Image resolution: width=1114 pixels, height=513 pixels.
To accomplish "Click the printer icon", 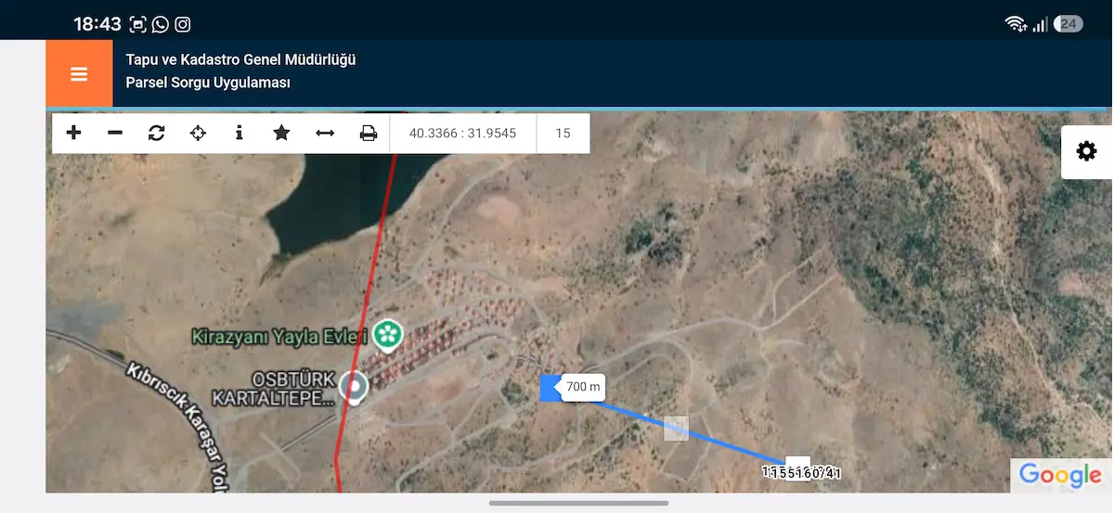I will click(x=369, y=133).
